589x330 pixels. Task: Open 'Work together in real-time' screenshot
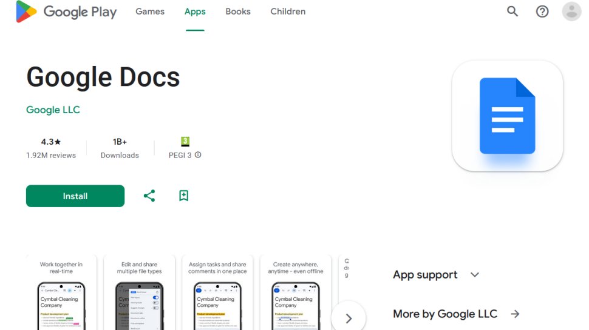click(61, 292)
